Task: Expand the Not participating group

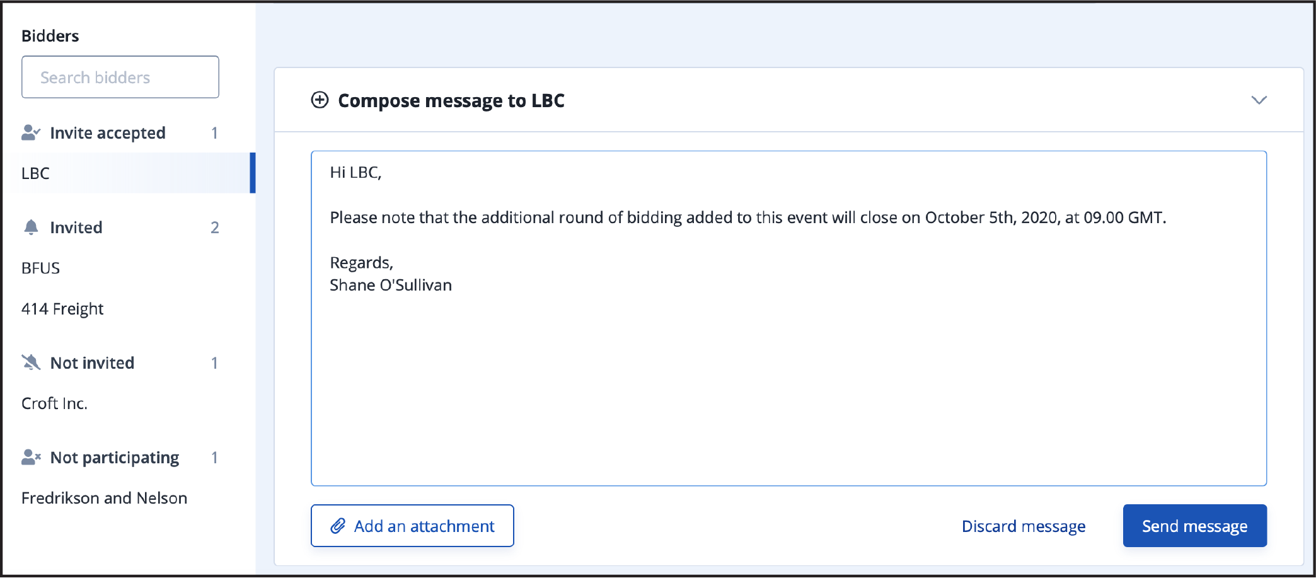Action: click(x=120, y=457)
